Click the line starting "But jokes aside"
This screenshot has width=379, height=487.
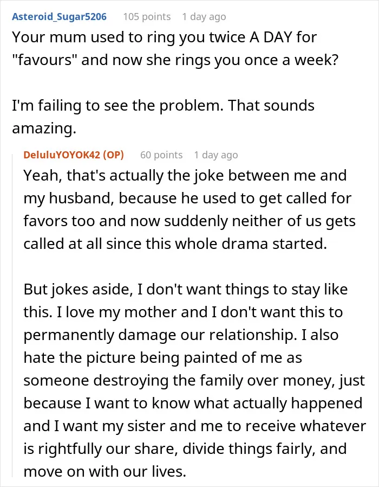pyautogui.click(x=186, y=290)
